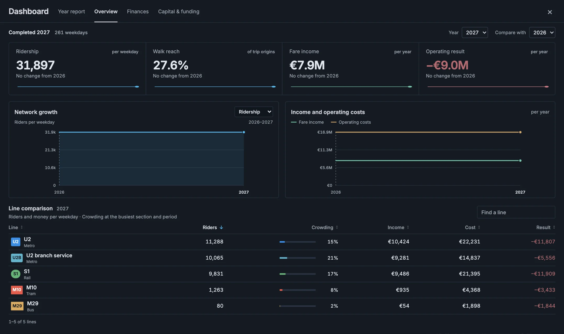
Task: Click the Fare income 2027 data point
Action: coord(520,160)
